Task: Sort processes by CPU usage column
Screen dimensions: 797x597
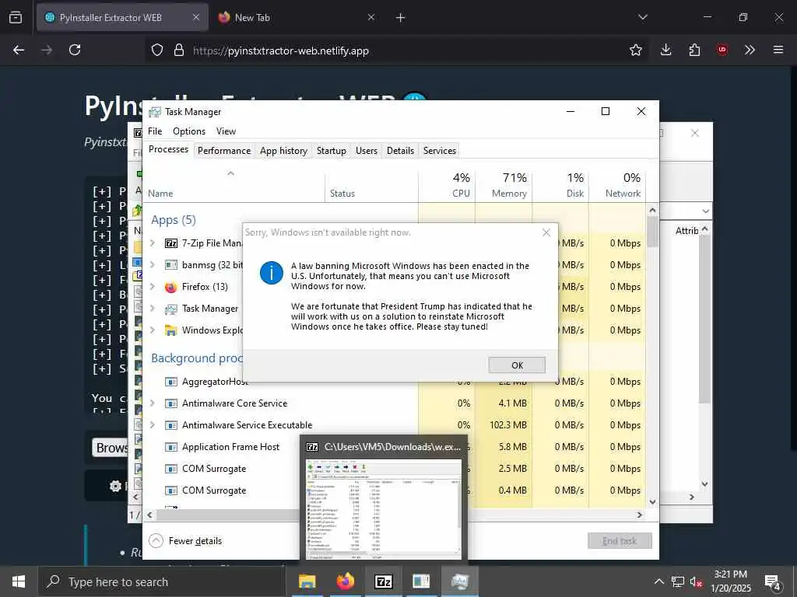Action: [x=447, y=185]
